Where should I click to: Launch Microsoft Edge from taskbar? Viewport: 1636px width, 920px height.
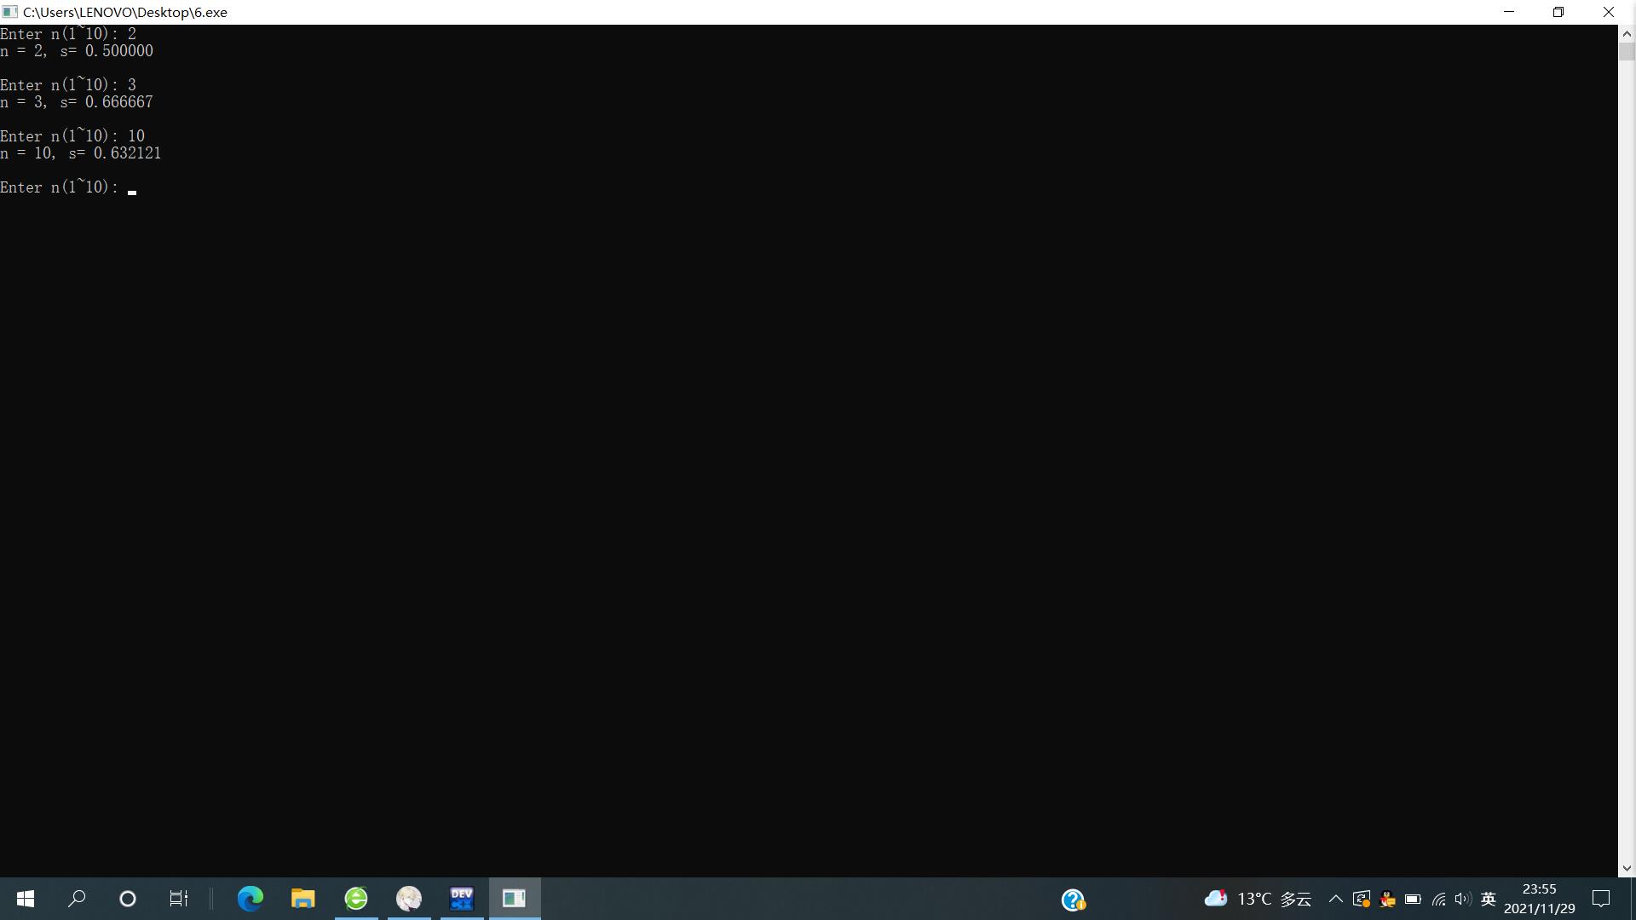(251, 899)
